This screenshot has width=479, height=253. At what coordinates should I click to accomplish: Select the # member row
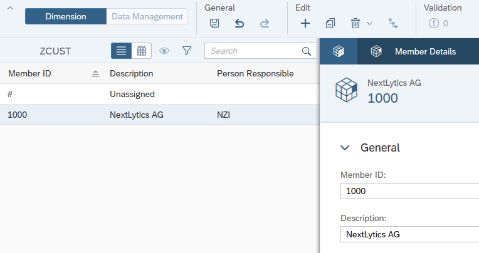pos(159,94)
